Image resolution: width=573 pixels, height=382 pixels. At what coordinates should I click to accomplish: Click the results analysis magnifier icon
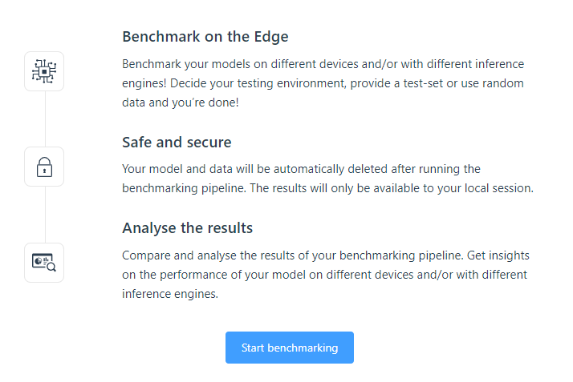44,262
